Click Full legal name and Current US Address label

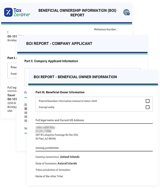[60, 120]
